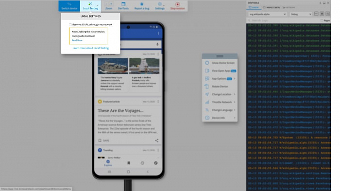Click the Change Language icon
This screenshot has width=340, height=191.
coord(207,110)
